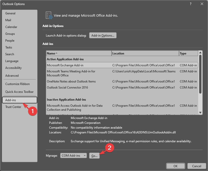Click the Inactive Application Add-ins group heading

[66, 100]
